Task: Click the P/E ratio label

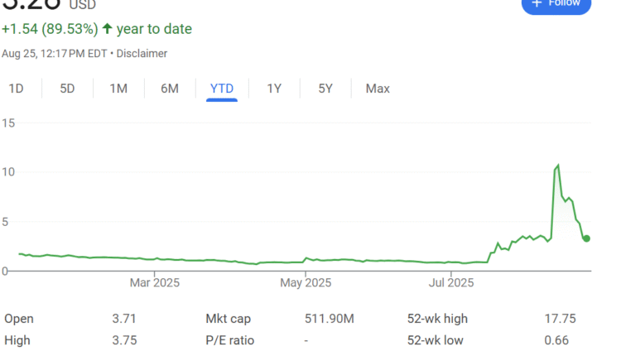Action: point(229,340)
